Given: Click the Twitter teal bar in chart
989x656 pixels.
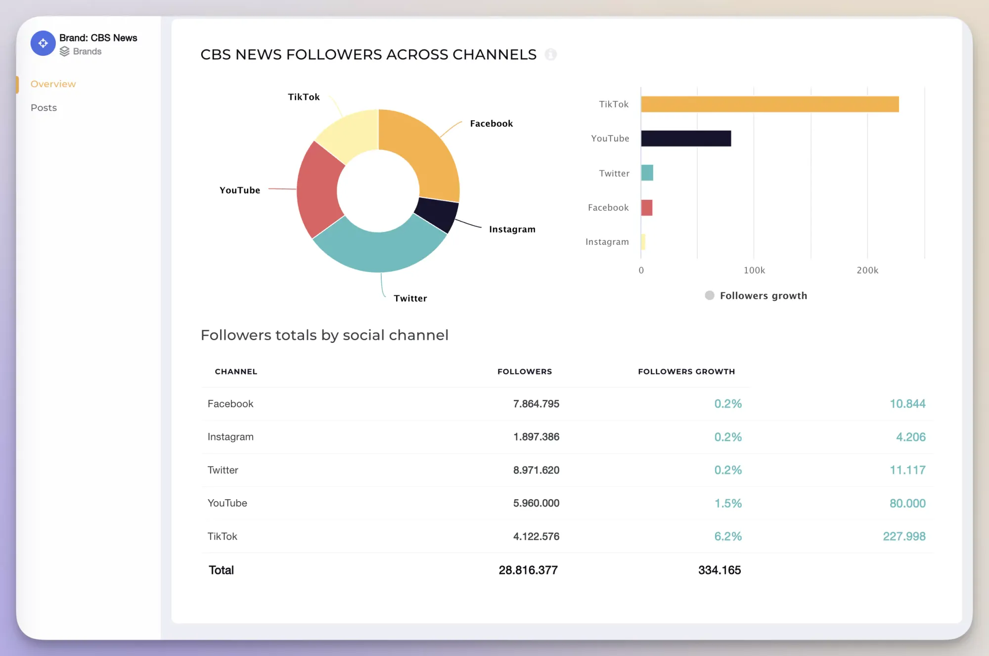Looking at the screenshot, I should pyautogui.click(x=647, y=173).
